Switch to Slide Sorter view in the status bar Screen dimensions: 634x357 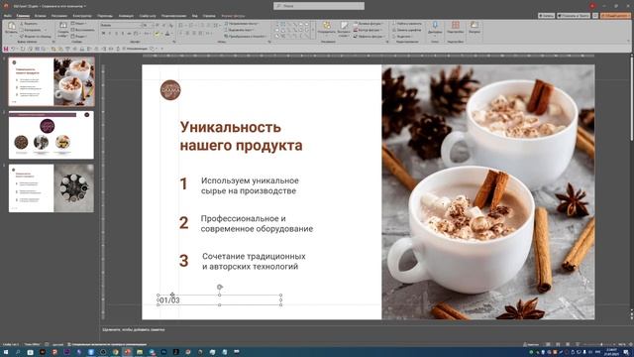click(558, 344)
